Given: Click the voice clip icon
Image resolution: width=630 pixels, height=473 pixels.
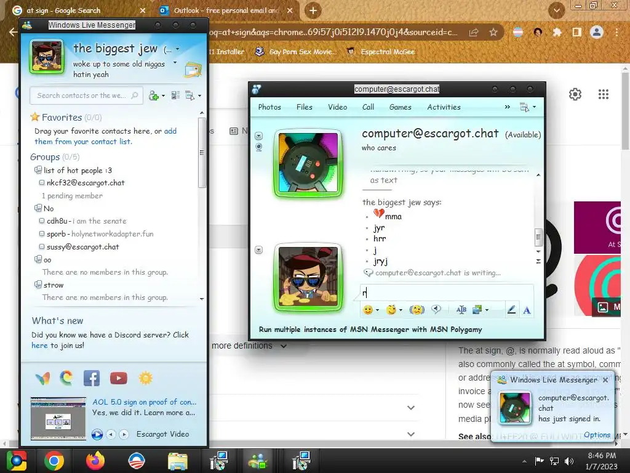Looking at the screenshot, I should click(x=436, y=309).
